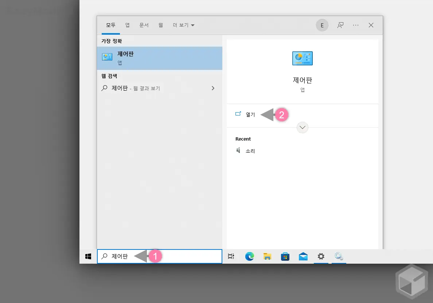The width and height of the screenshot is (433, 303).
Task: Click the 가장 정확 section heading
Action: click(x=112, y=41)
